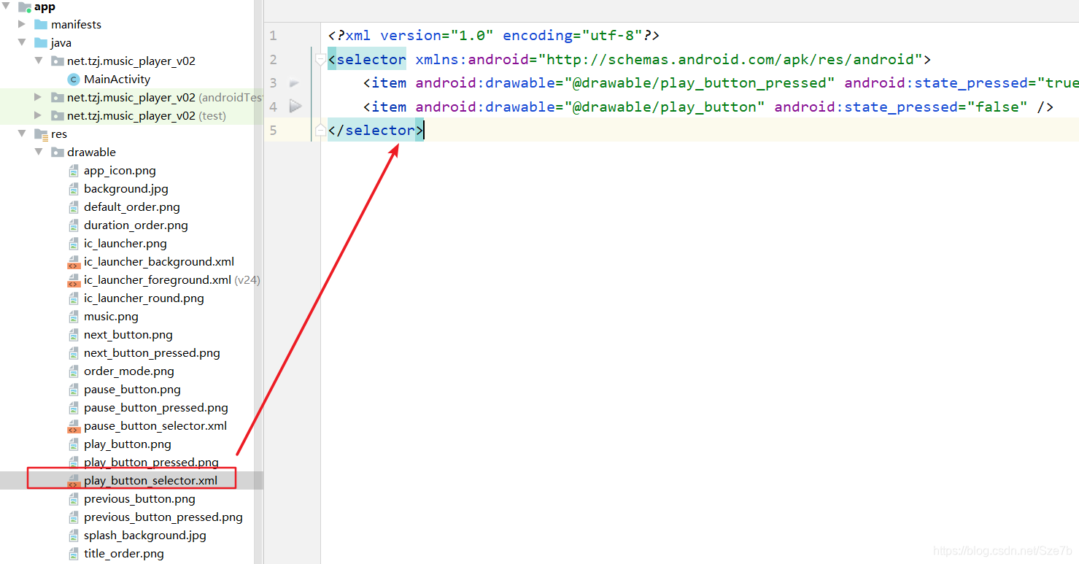The width and height of the screenshot is (1079, 564).
Task: Click android:state_pressed="false" attribute
Action: click(901, 107)
